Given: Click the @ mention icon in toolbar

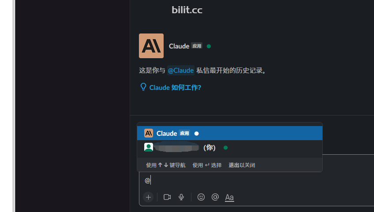Looking at the screenshot, I should click(215, 197).
